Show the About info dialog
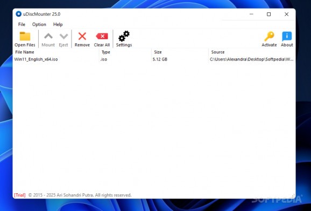This screenshot has width=311, height=211. coord(287,39)
